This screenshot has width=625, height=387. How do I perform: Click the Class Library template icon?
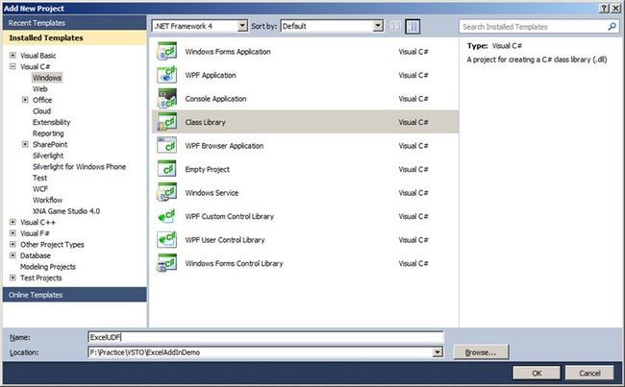click(167, 122)
